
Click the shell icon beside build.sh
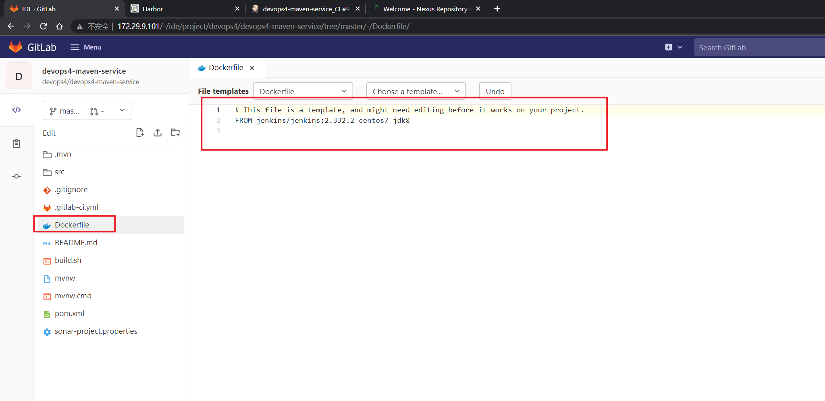47,261
